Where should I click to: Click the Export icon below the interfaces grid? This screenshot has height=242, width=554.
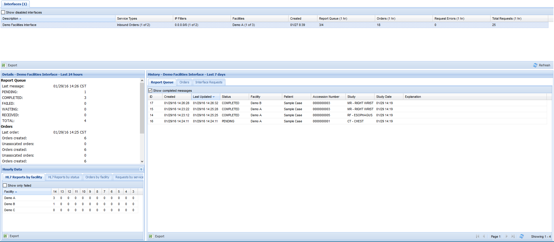4,65
